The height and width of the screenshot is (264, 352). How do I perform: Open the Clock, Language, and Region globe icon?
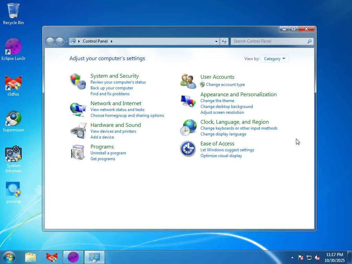point(188,128)
